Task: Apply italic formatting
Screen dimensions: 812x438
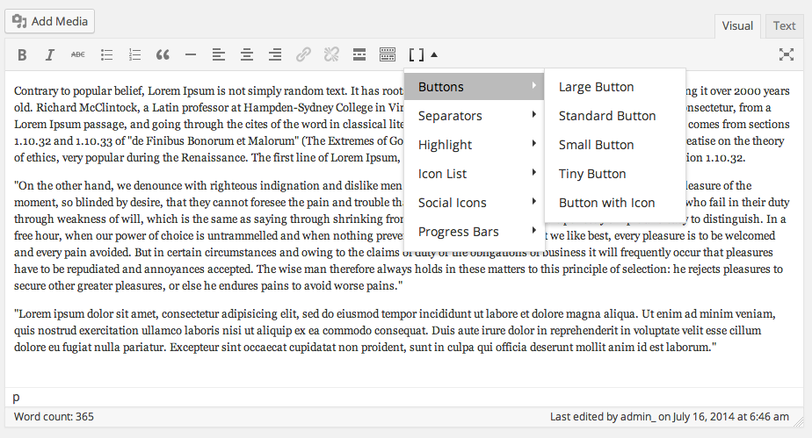Action: (x=50, y=54)
